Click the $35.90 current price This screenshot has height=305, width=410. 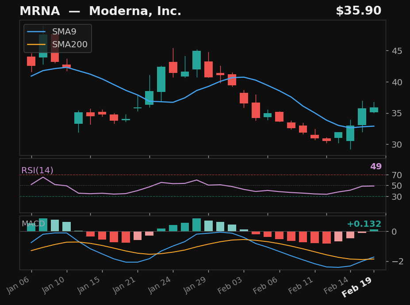pos(359,11)
